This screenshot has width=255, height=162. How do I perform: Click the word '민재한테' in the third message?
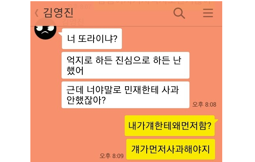141,90
